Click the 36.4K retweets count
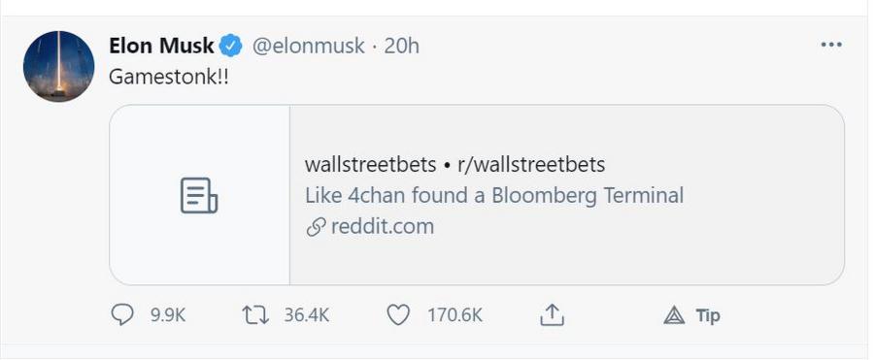The width and height of the screenshot is (874, 360). click(307, 315)
